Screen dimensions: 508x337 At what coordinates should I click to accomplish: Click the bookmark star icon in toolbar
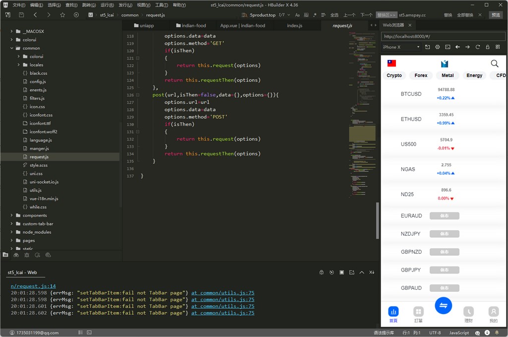63,15
